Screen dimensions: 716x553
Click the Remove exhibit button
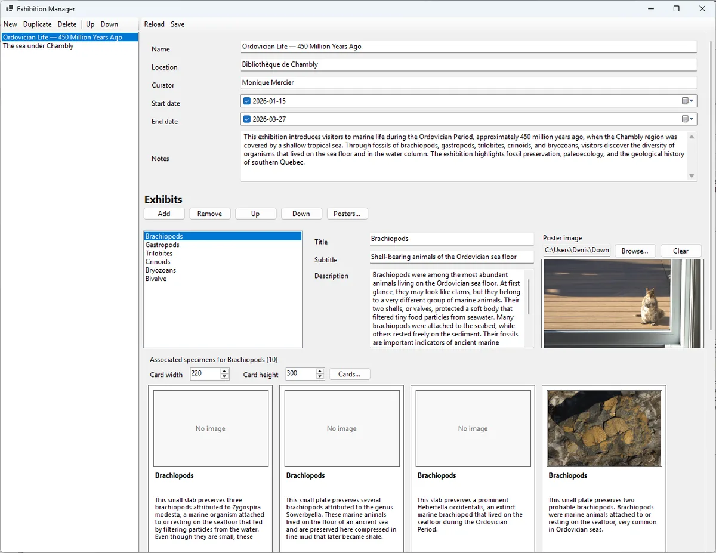pos(210,214)
